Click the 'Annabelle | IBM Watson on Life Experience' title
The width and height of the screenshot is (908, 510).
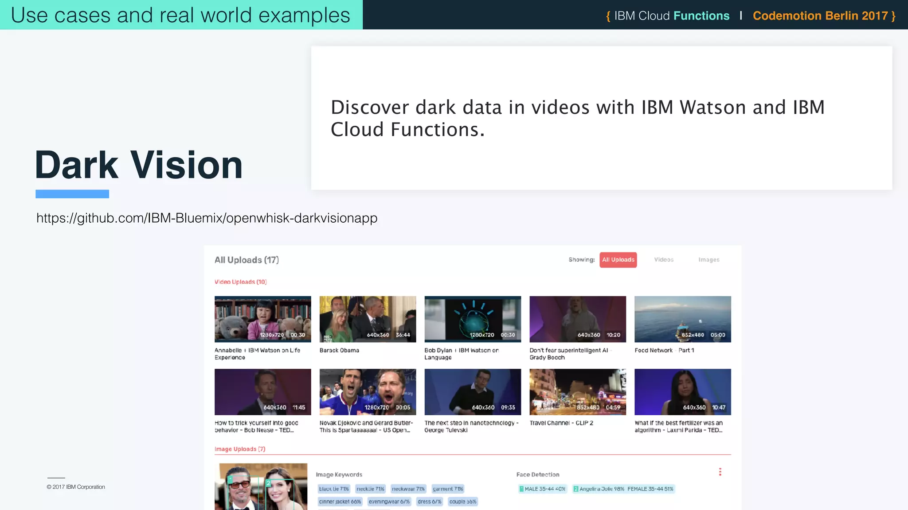257,354
